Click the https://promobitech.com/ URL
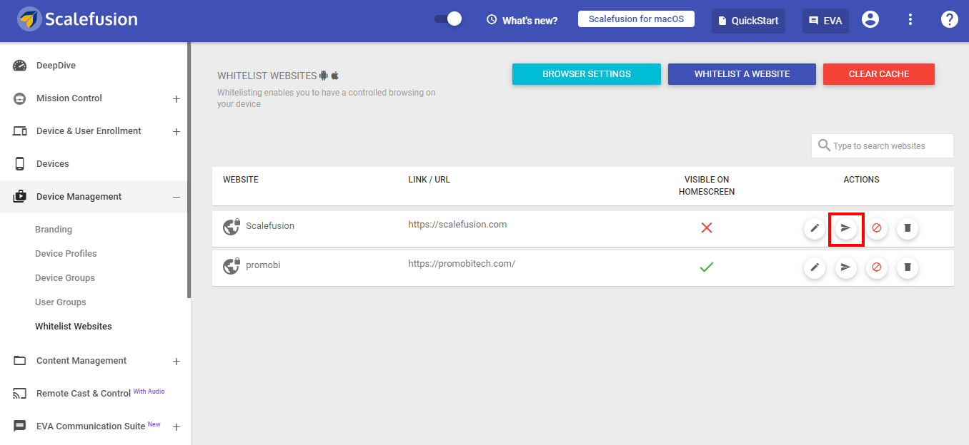The image size is (969, 445). (462, 264)
